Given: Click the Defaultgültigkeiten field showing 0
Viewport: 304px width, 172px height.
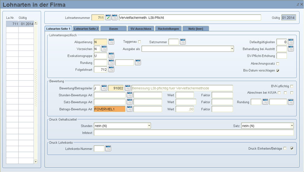Looking at the screenshot, I should (x=282, y=42).
